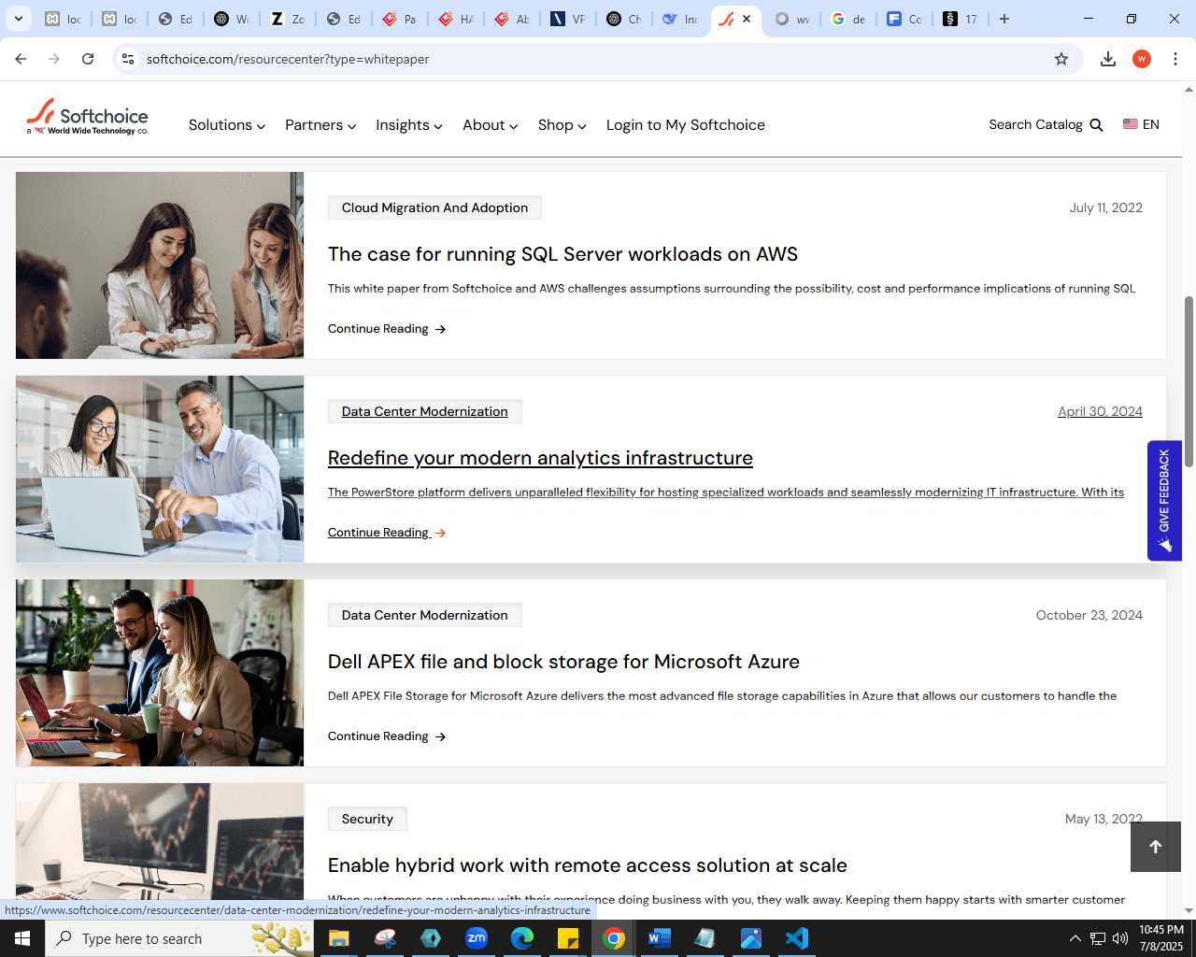Image resolution: width=1196 pixels, height=957 pixels.
Task: Open the tab search dropdown arrow
Action: (x=18, y=19)
